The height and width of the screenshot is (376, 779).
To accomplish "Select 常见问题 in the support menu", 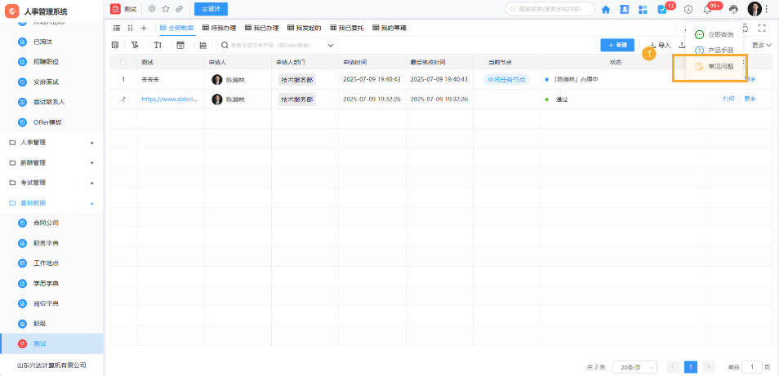I will tap(714, 66).
